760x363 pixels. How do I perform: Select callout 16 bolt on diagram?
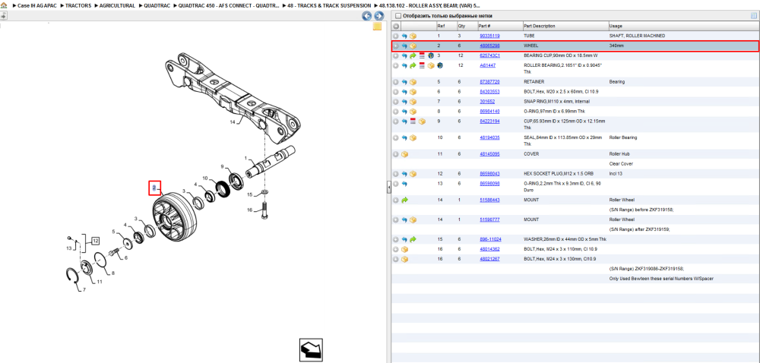(249, 210)
